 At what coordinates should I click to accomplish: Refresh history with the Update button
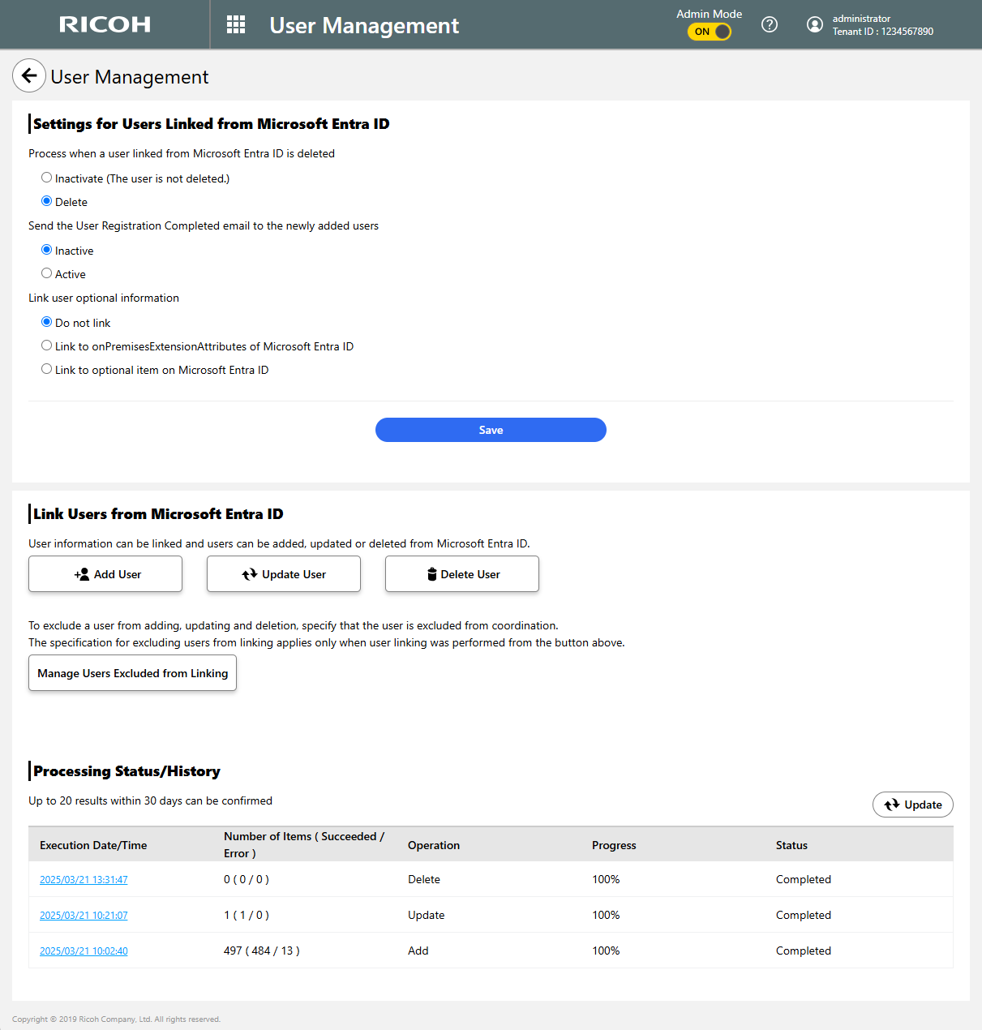(912, 805)
